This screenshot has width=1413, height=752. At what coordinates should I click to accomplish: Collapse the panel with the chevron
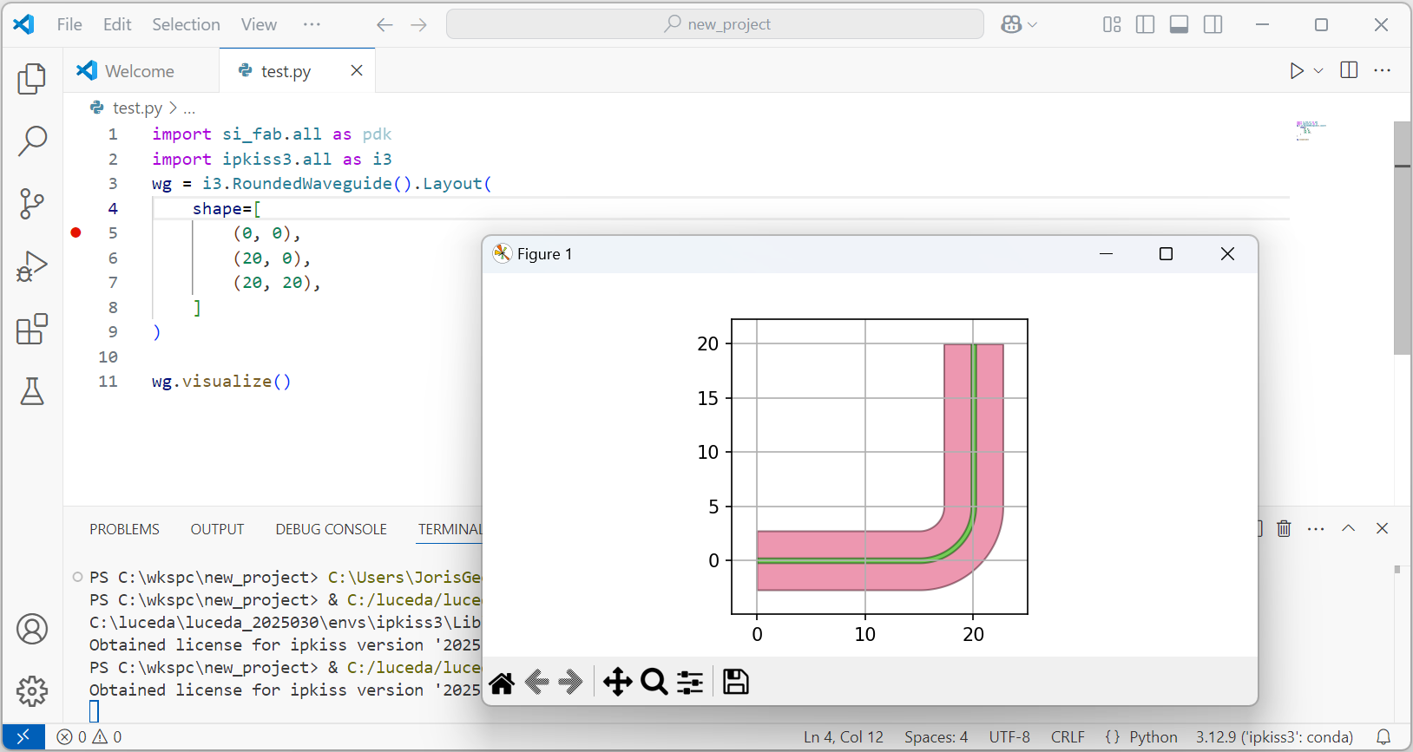pyautogui.click(x=1348, y=528)
